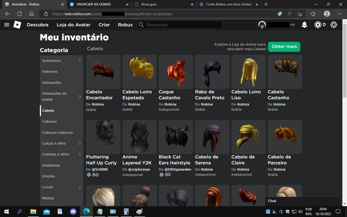The width and height of the screenshot is (347, 217).
Task: Launch File Explorer from taskbar
Action: [x=33, y=212]
